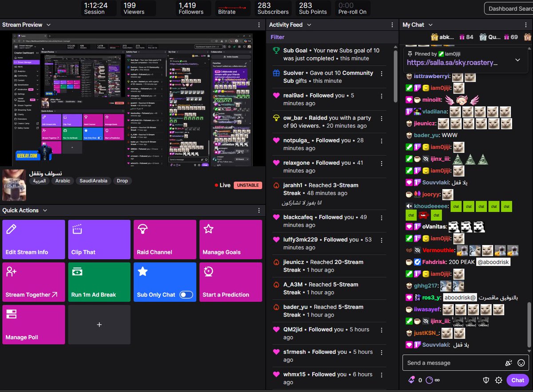Open Activity Feed panel options menu
The width and height of the screenshot is (533, 392).
[392, 25]
